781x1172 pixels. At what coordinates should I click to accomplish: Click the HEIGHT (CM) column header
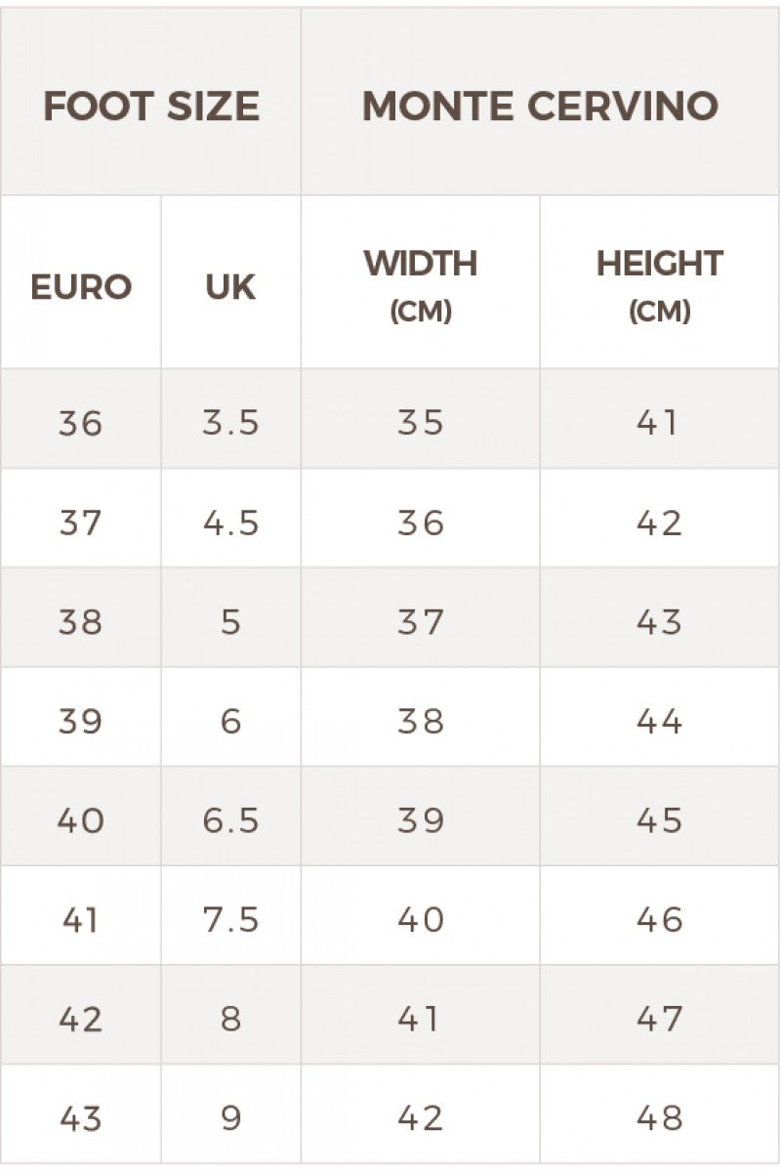(x=659, y=284)
